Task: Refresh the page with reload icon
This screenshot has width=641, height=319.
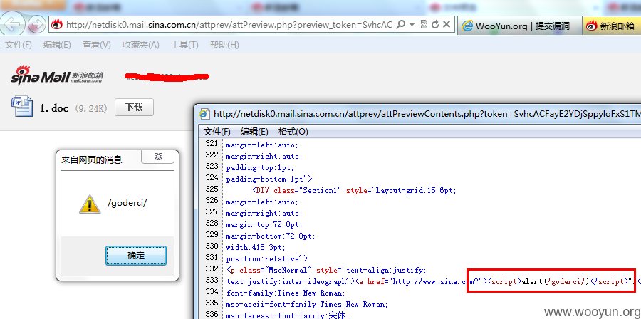Action: 435,24
